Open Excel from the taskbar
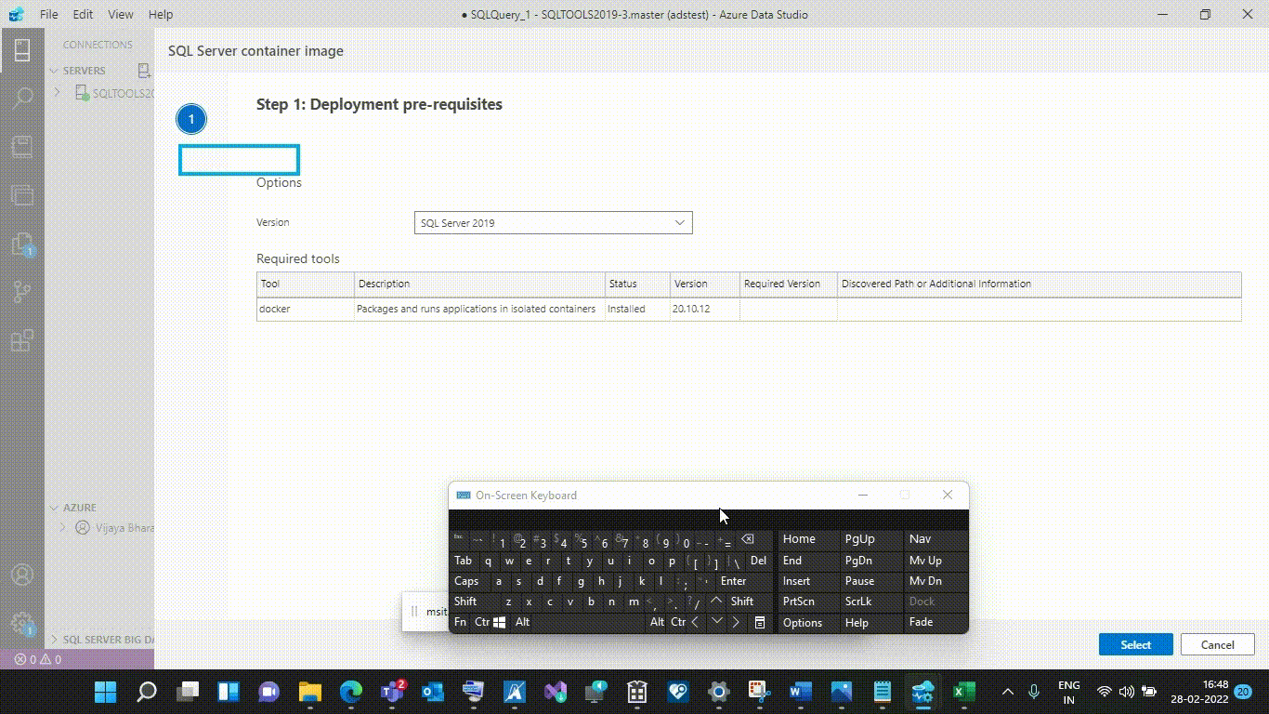Screen dimensions: 1269x714 coord(962,692)
